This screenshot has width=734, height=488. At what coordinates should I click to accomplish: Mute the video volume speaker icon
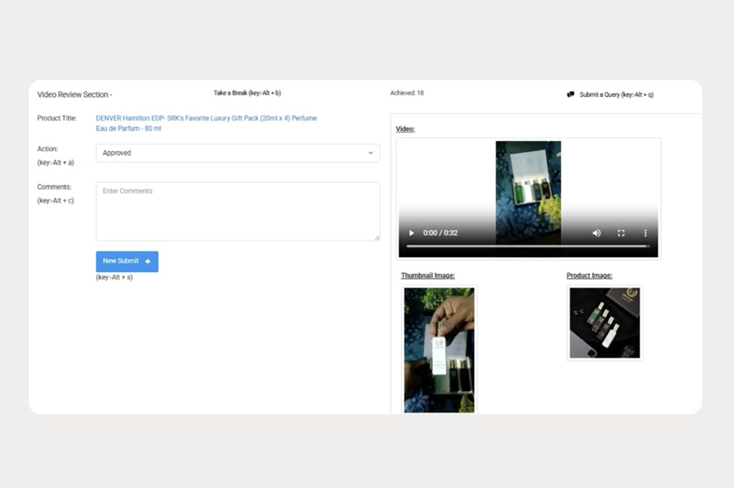[x=597, y=233]
